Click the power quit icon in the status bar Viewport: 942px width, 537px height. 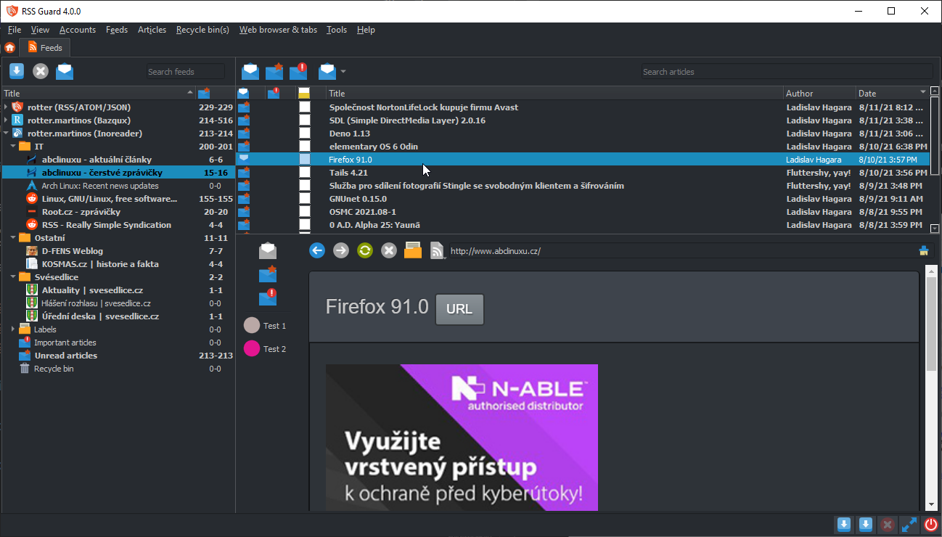(930, 525)
